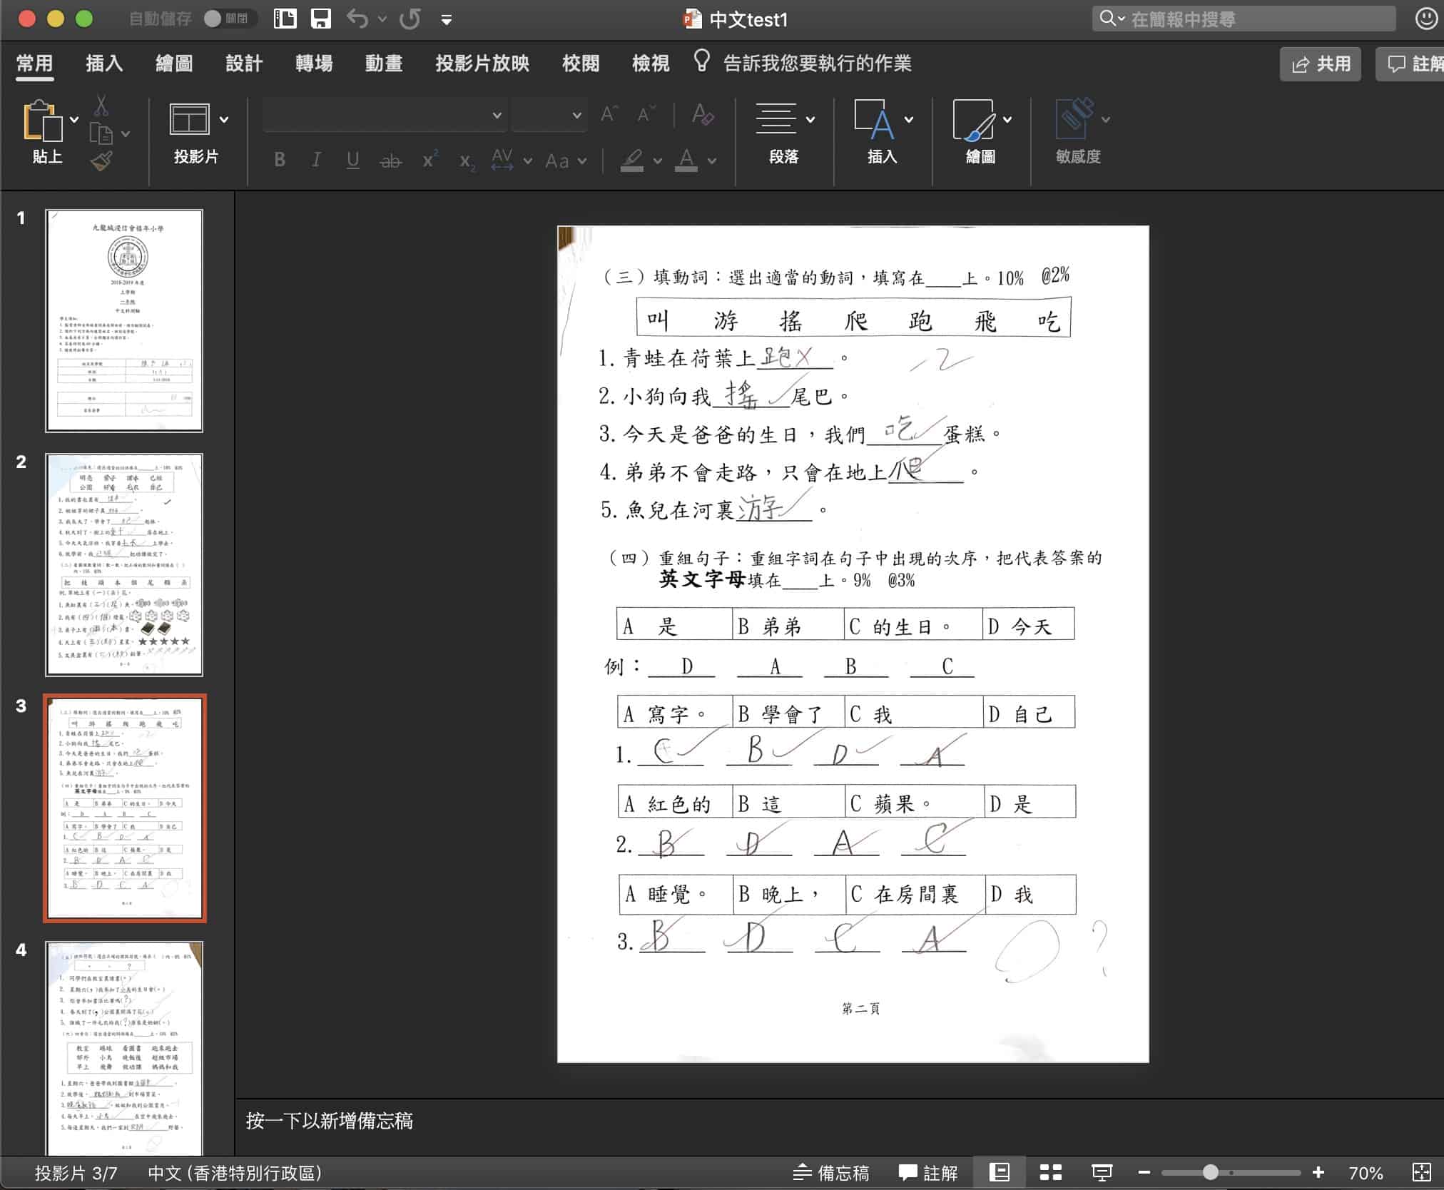Screen dimensions: 1444x1190
Task: Open the 插入 (Insert) ribbon tab
Action: [106, 62]
